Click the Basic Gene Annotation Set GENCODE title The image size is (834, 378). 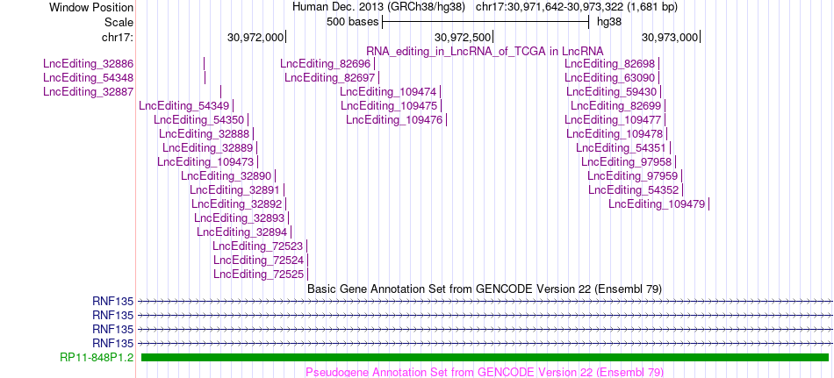pyautogui.click(x=485, y=289)
